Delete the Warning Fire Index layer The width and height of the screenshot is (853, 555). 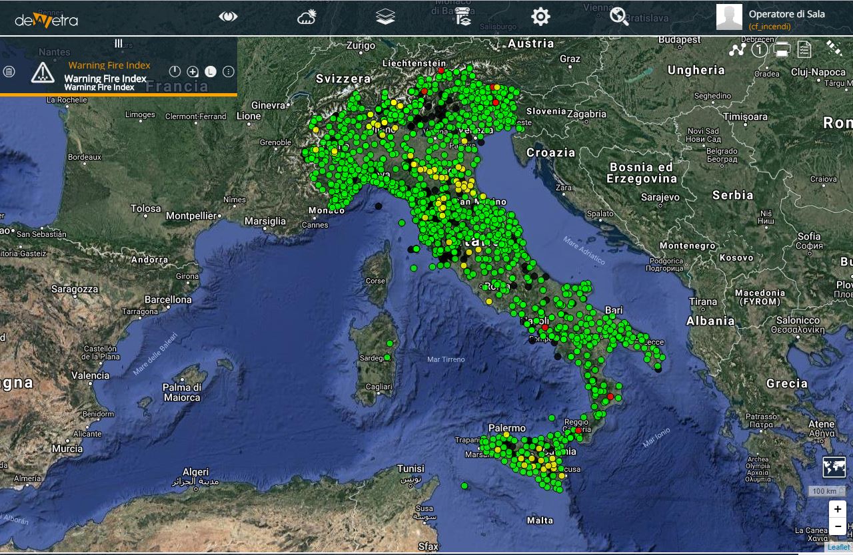tap(9, 71)
